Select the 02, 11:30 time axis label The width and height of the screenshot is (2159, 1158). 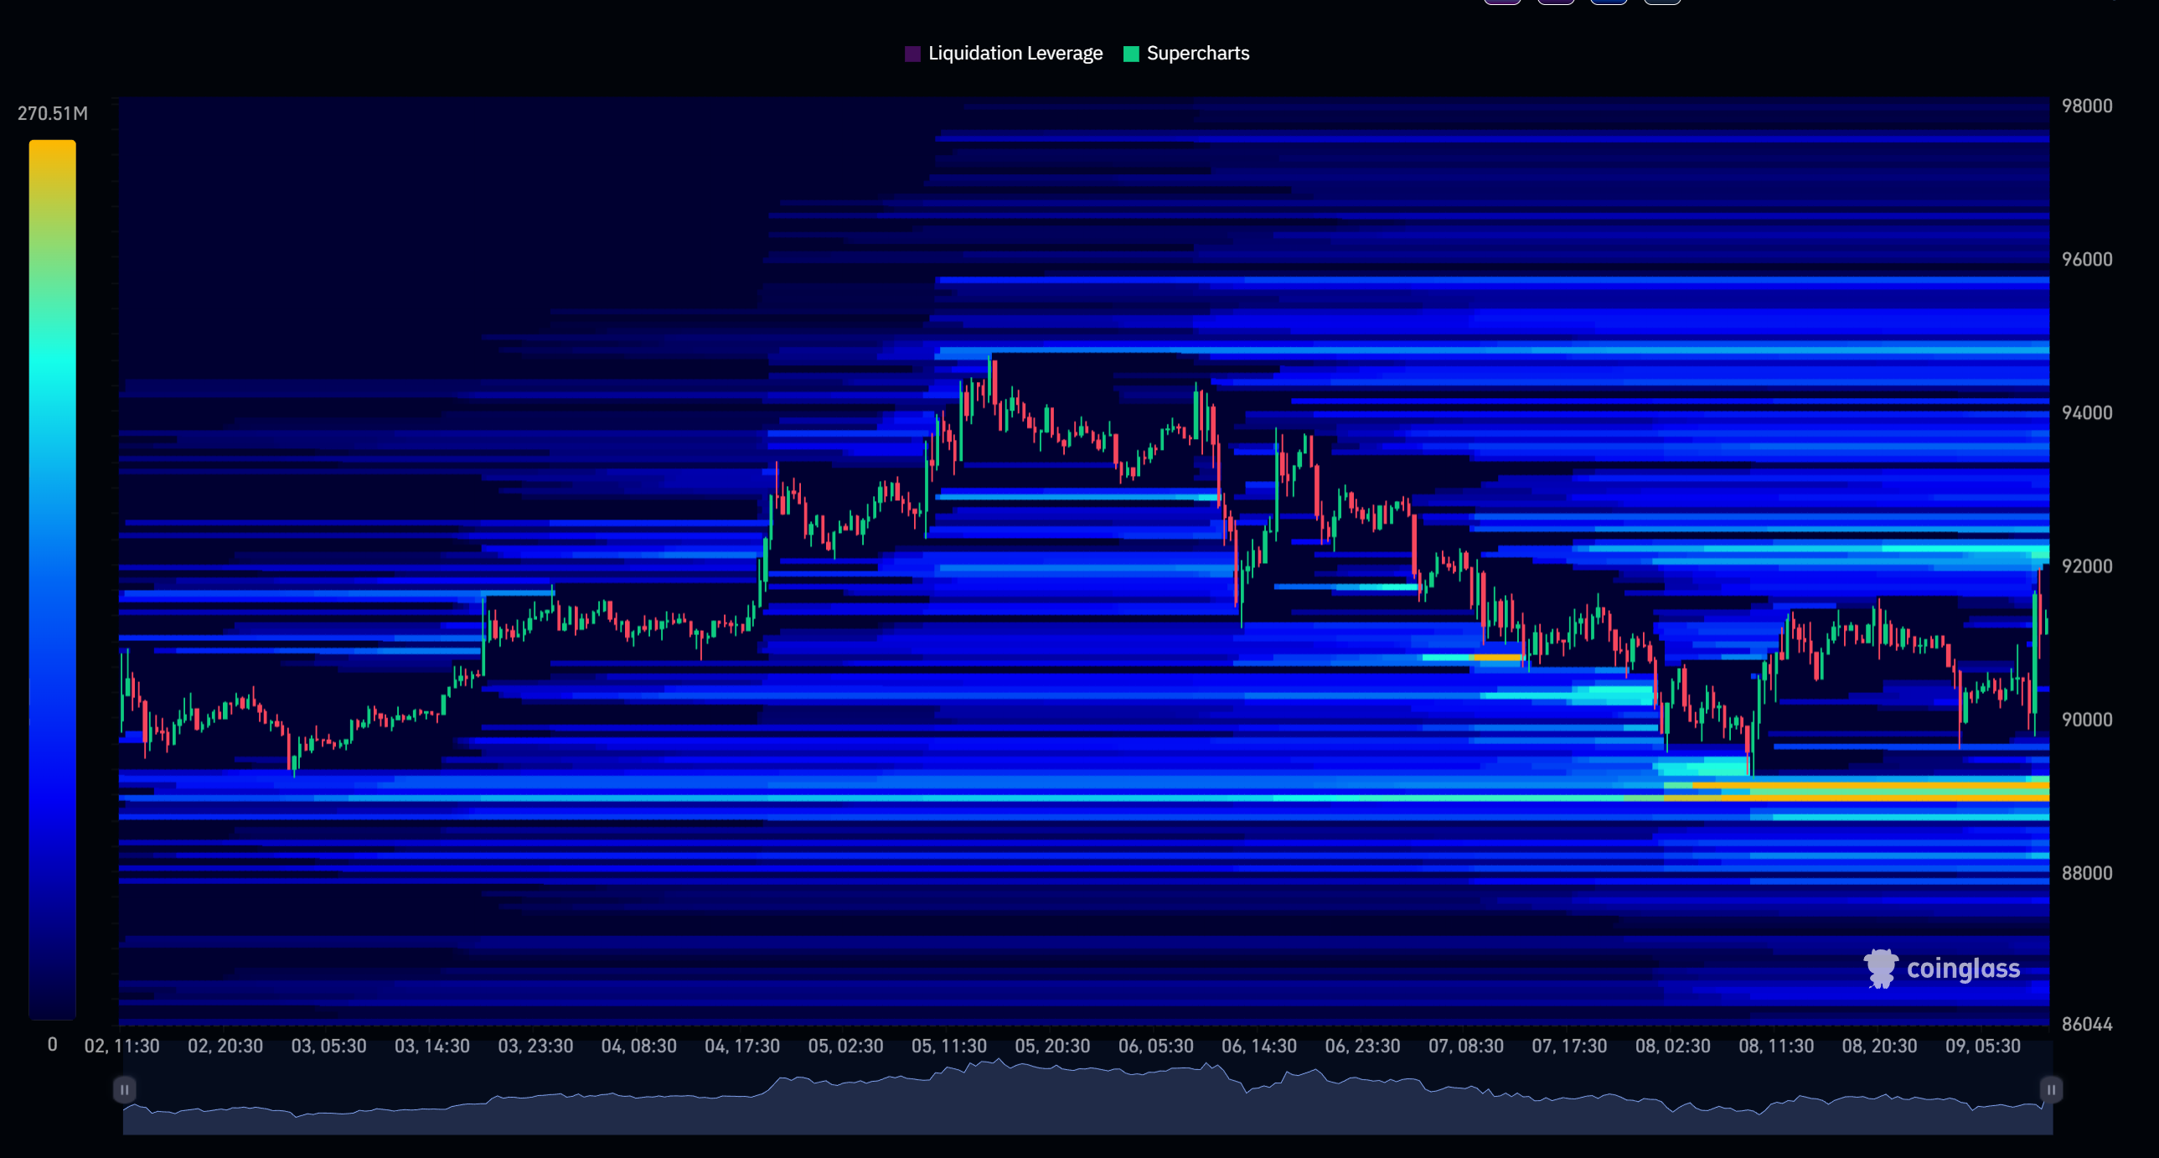tap(121, 1047)
